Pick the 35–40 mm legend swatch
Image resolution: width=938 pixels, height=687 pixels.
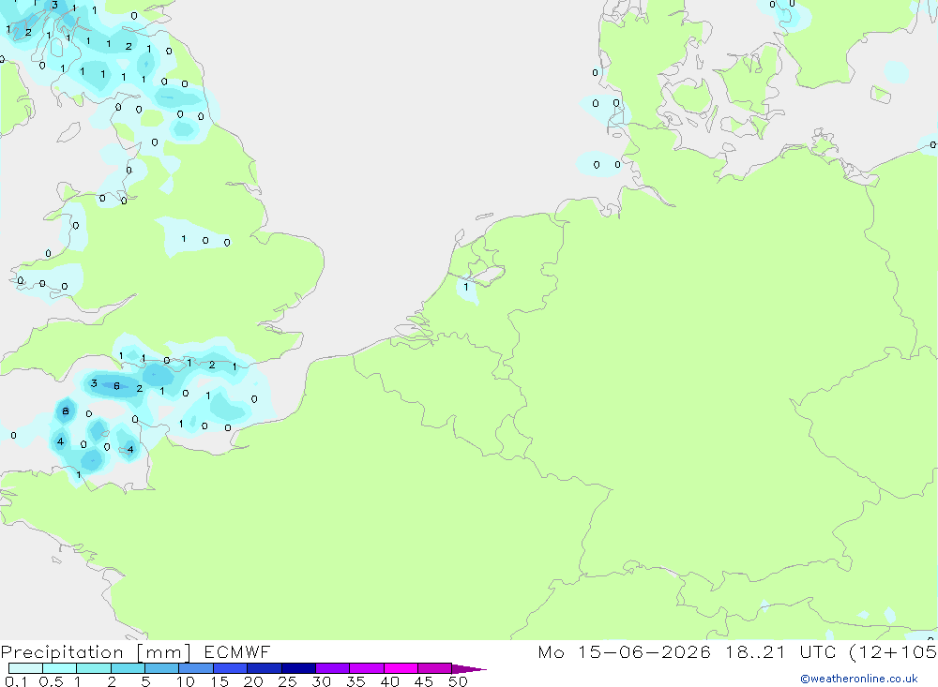(366, 668)
